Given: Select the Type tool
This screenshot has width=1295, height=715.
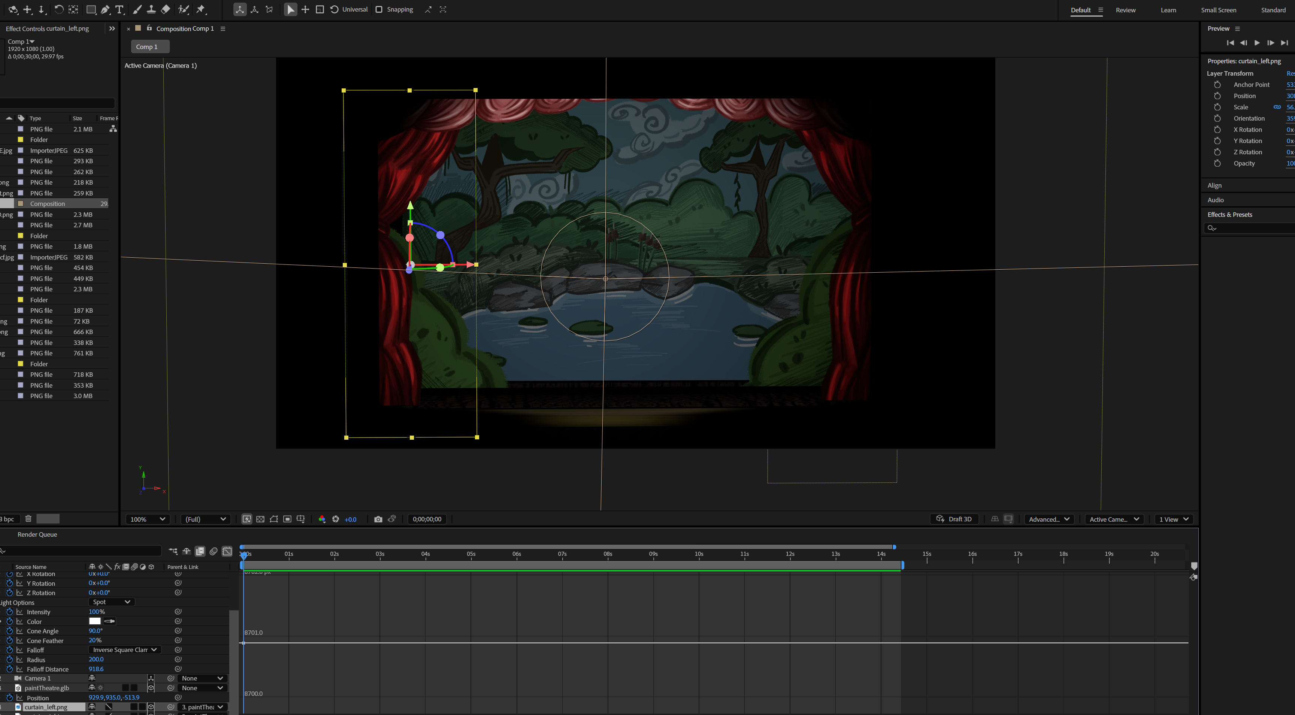Looking at the screenshot, I should pos(119,9).
